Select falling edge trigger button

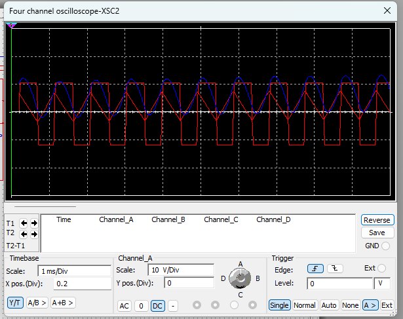click(335, 269)
